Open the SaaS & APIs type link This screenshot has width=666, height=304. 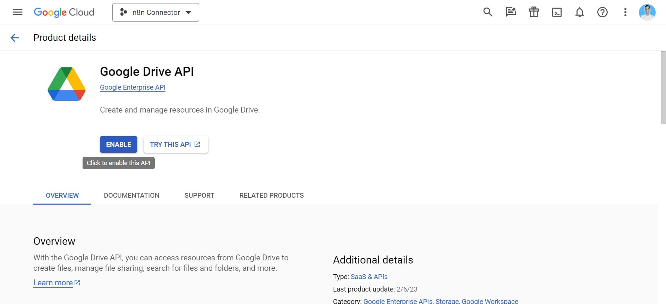coord(369,277)
